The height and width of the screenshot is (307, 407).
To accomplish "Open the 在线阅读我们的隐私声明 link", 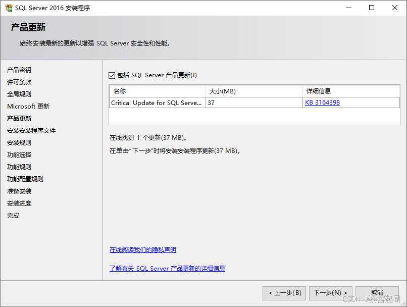I will pos(143,249).
